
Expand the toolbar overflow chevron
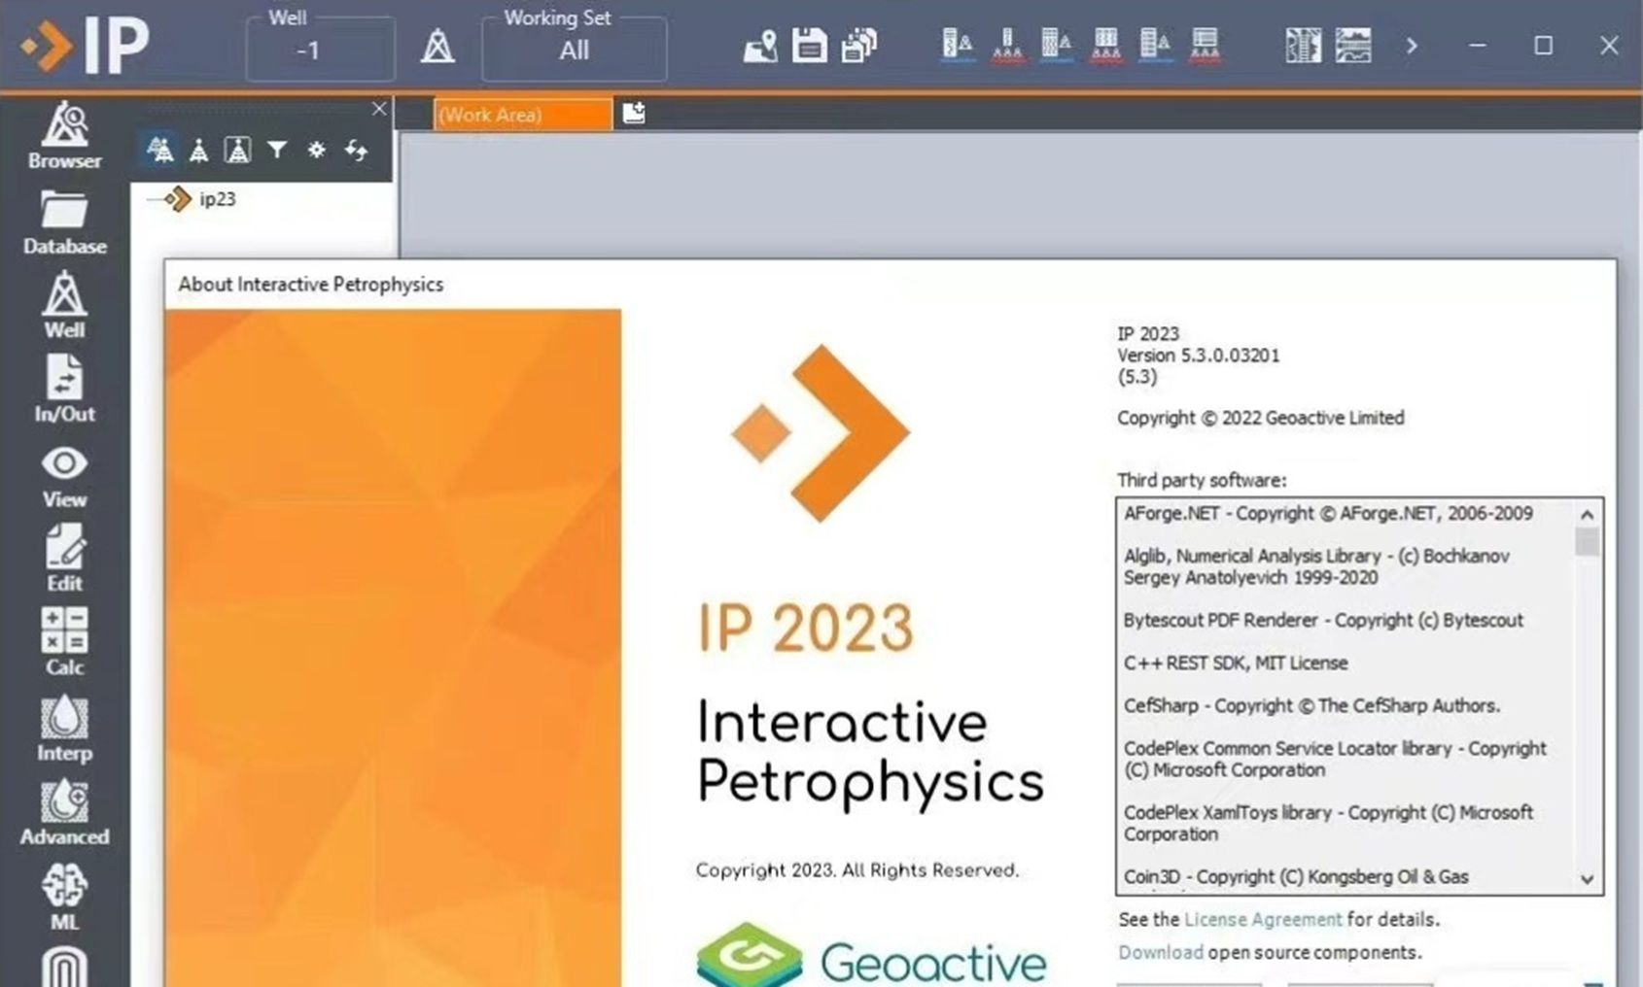[1412, 46]
